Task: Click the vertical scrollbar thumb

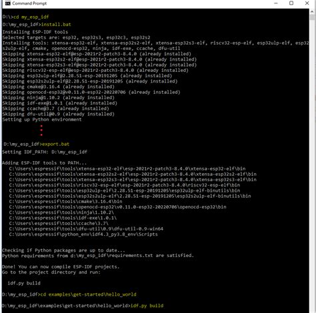Action: click(x=312, y=18)
